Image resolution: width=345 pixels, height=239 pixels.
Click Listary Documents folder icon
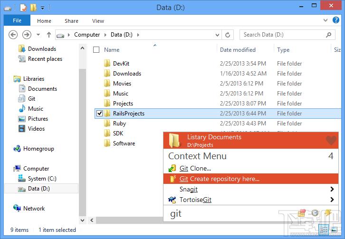174,140
